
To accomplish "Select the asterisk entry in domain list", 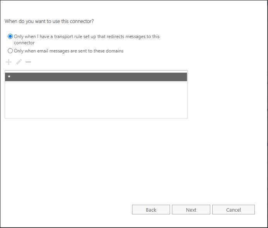I will coord(9,77).
